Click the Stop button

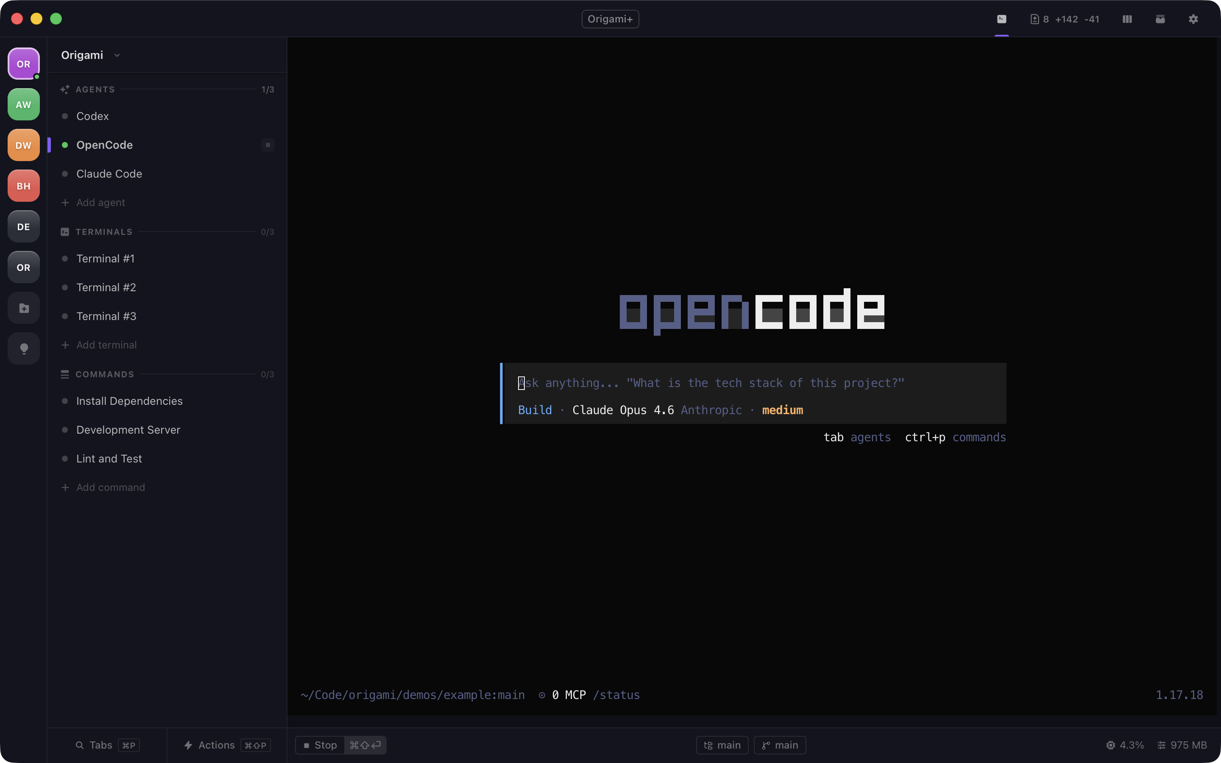tap(321, 745)
